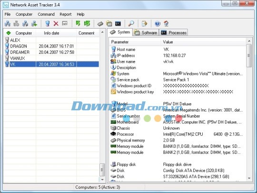Viewport: 257px width, 193px height.
Task: Click scroll up arrow of System panel
Action: [x=249, y=41]
